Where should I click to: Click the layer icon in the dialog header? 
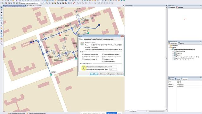(82, 44)
